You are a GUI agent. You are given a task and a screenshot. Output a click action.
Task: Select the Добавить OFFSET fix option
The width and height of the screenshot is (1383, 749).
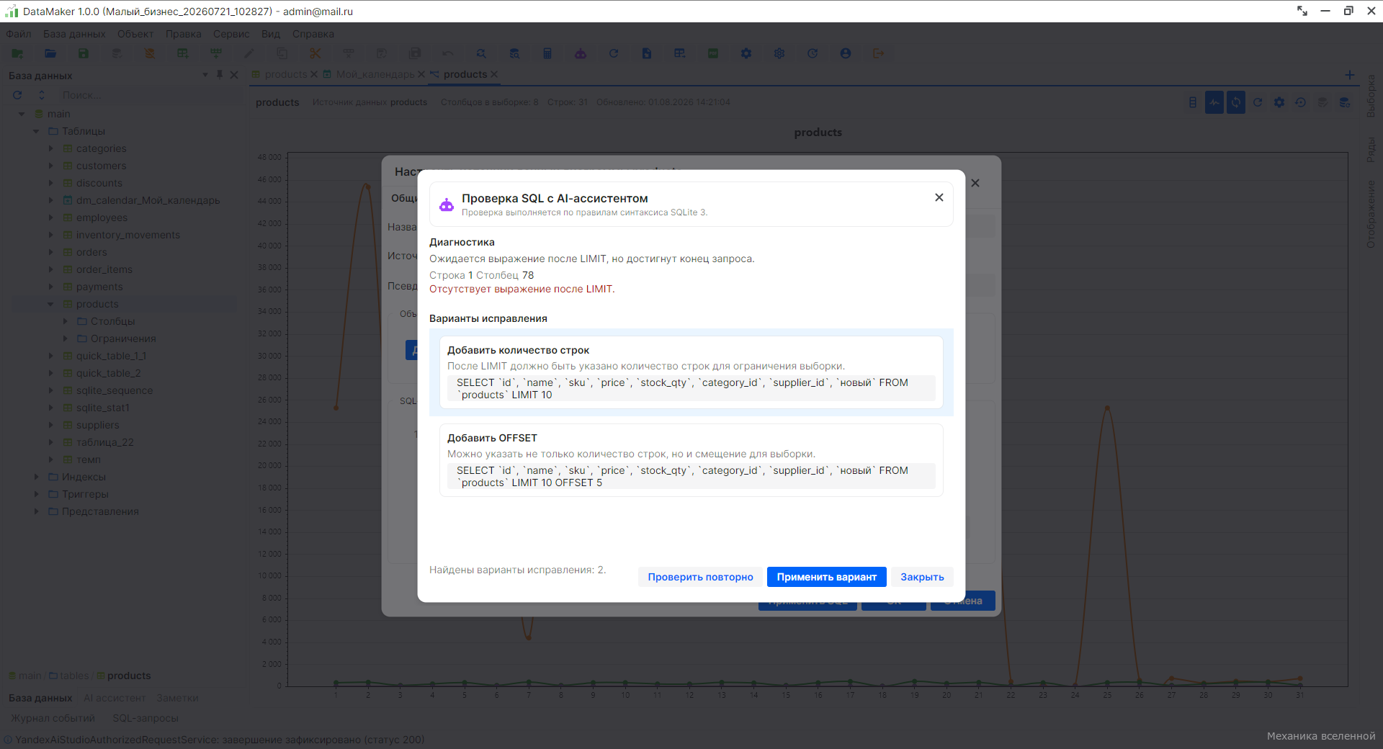691,460
